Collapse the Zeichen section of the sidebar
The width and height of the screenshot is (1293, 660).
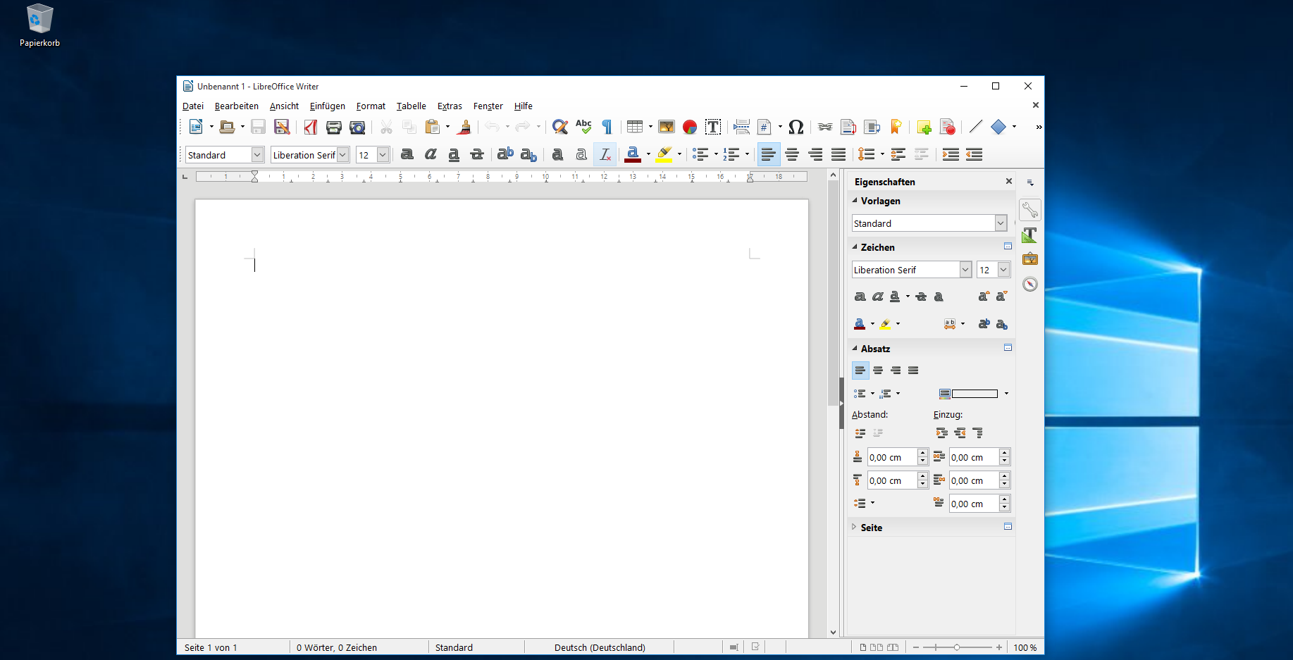pyautogui.click(x=855, y=247)
